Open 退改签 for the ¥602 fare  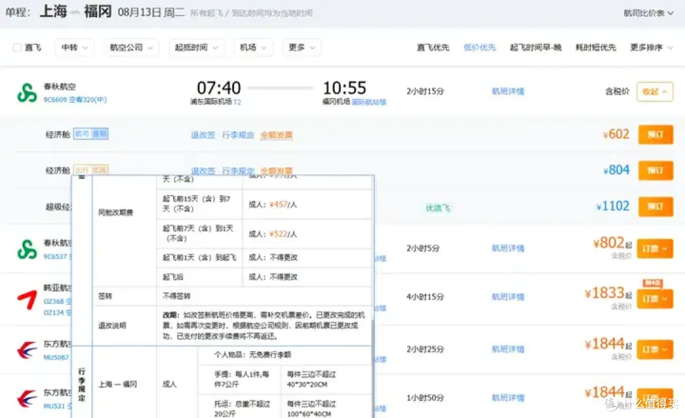(203, 135)
